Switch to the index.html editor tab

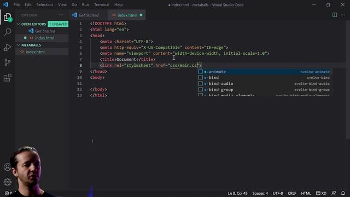pyautogui.click(x=126, y=15)
